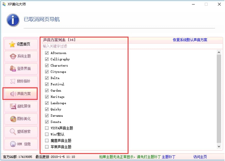Click the 图标美化 palette icon
Screen dimensions: 225x161
13,119
